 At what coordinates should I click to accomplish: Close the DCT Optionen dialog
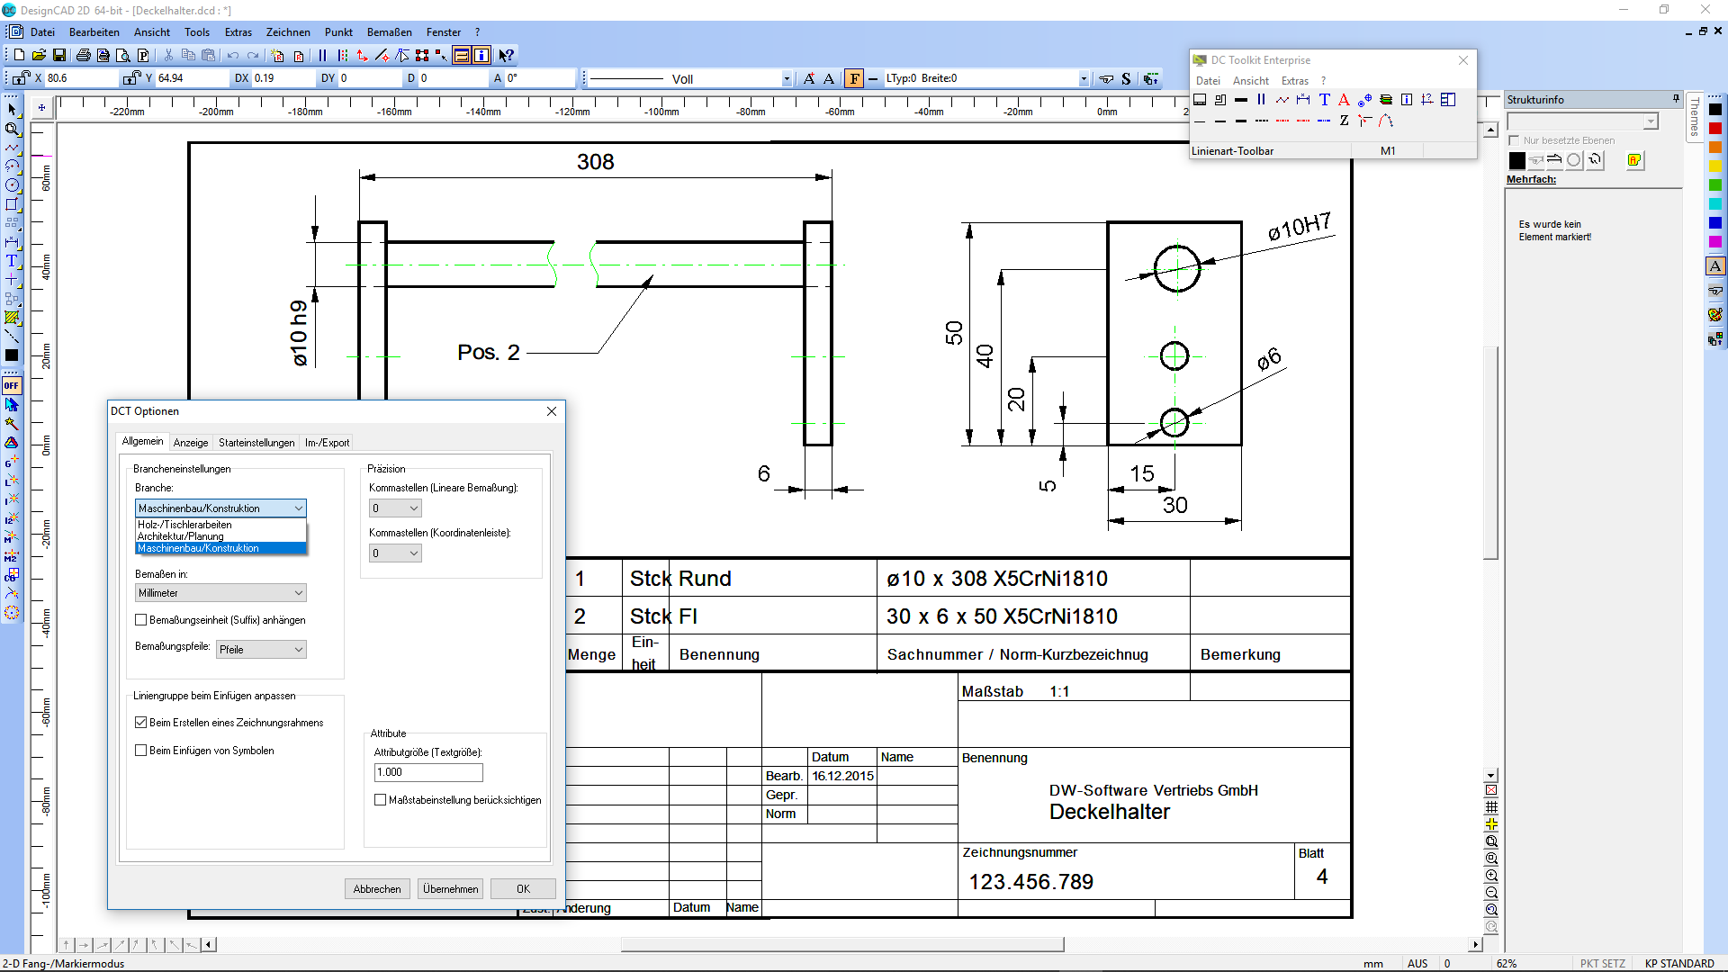coord(552,411)
